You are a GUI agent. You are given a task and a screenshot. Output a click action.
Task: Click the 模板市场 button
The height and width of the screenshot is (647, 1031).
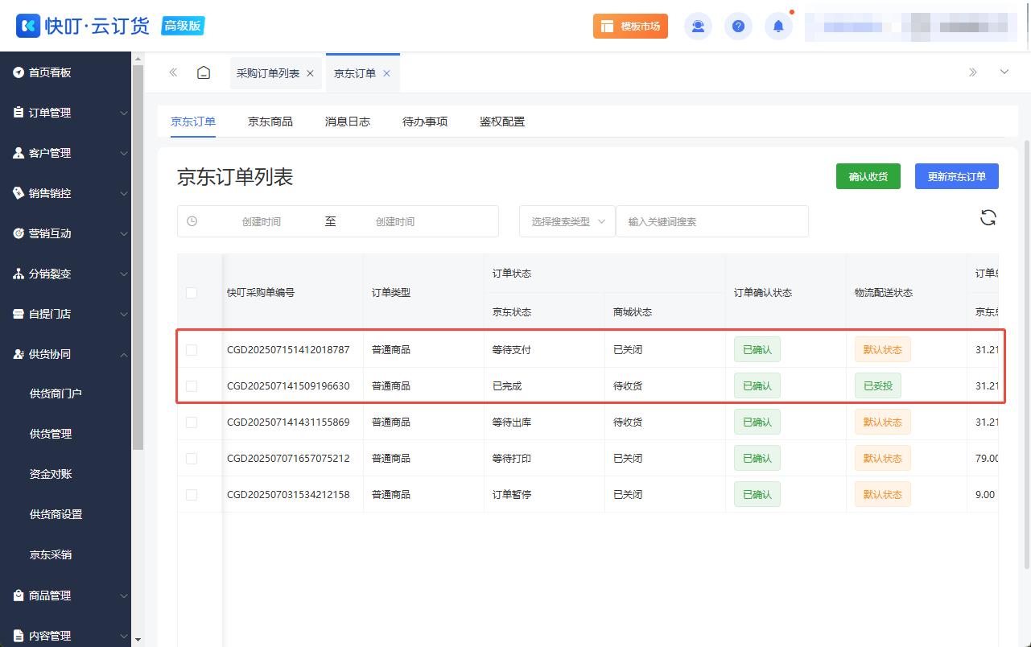point(630,26)
